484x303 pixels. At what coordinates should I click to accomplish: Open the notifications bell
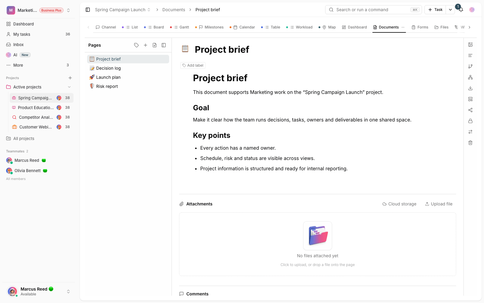(461, 10)
